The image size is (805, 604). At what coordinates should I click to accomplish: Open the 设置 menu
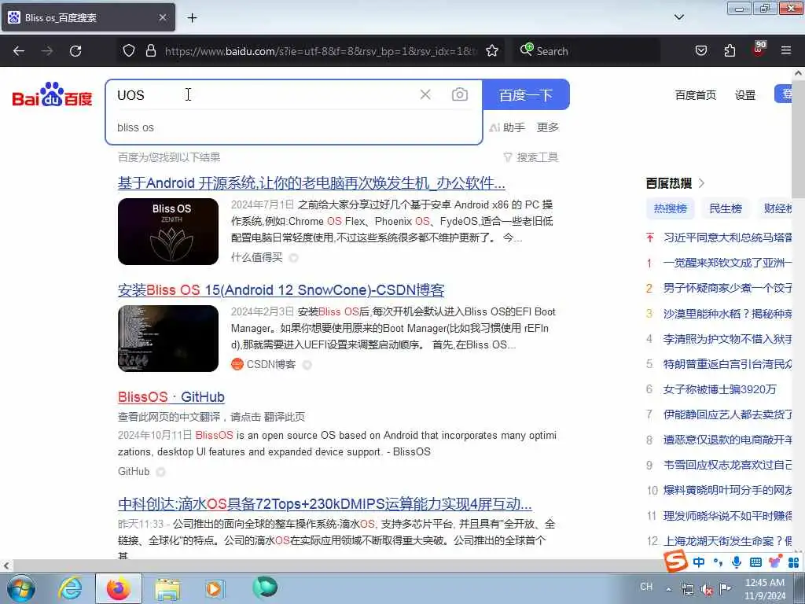pyautogui.click(x=745, y=95)
